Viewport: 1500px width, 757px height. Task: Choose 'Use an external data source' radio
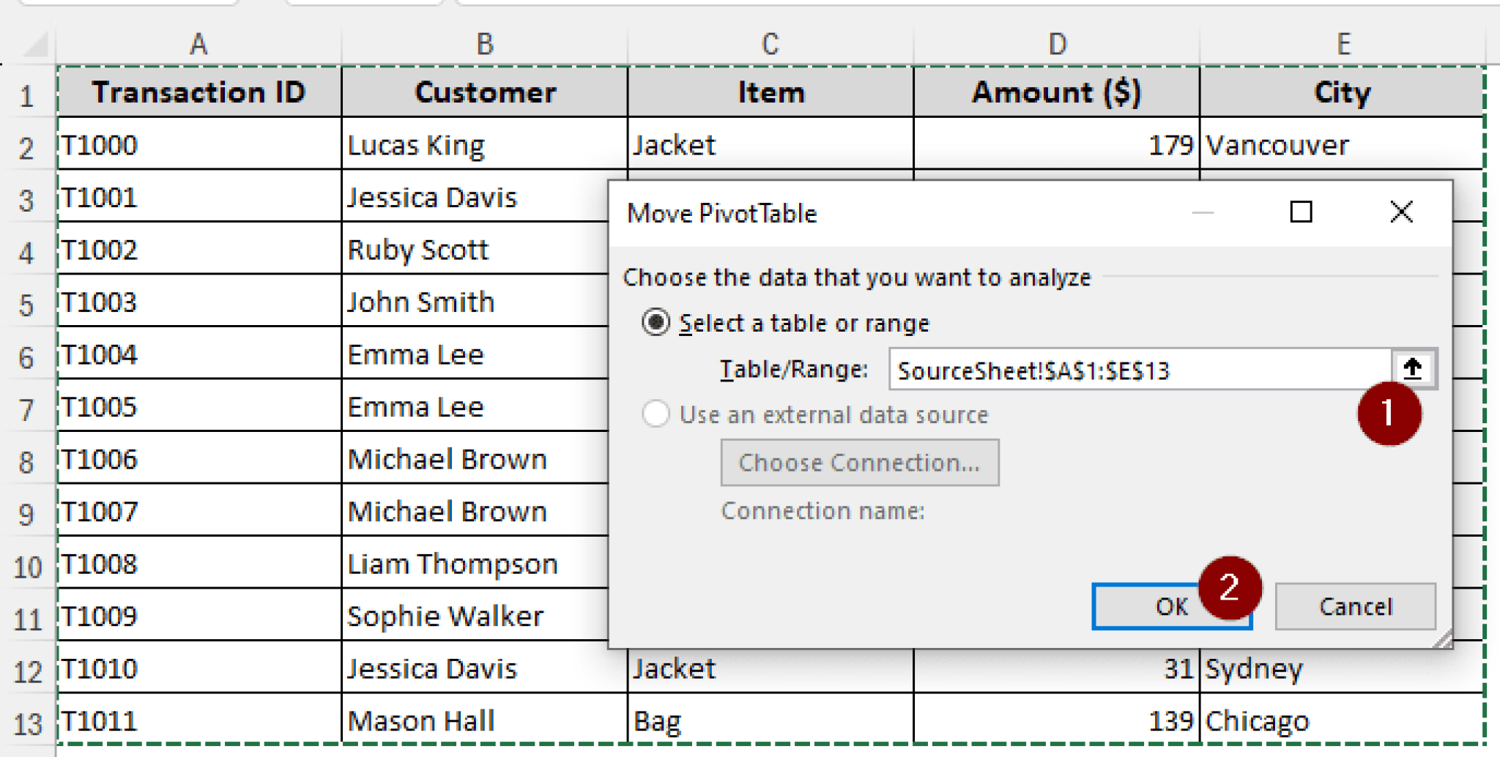pos(656,414)
